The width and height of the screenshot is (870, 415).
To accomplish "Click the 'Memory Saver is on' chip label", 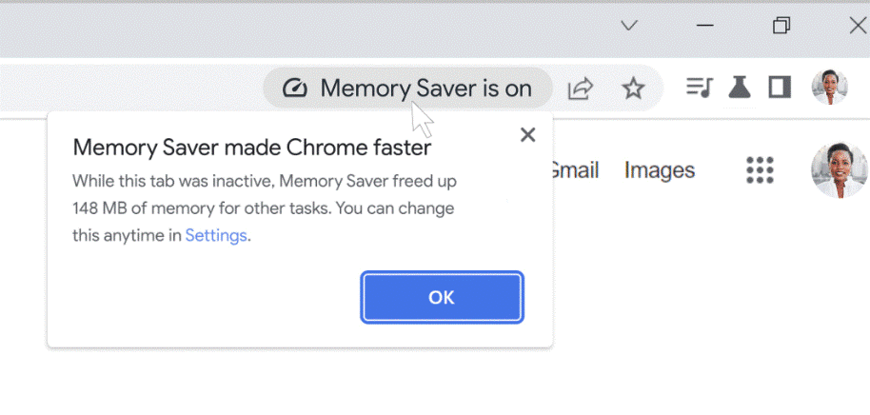I will tap(425, 89).
